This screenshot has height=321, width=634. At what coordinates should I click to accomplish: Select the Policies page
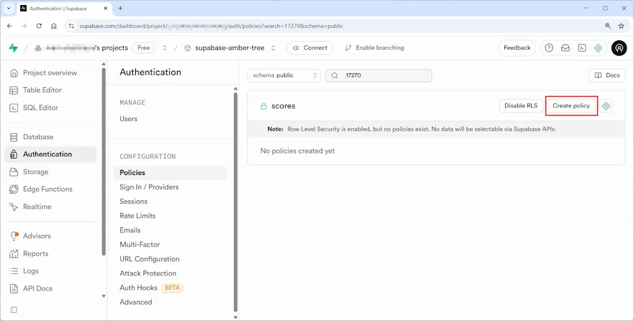click(170, 173)
